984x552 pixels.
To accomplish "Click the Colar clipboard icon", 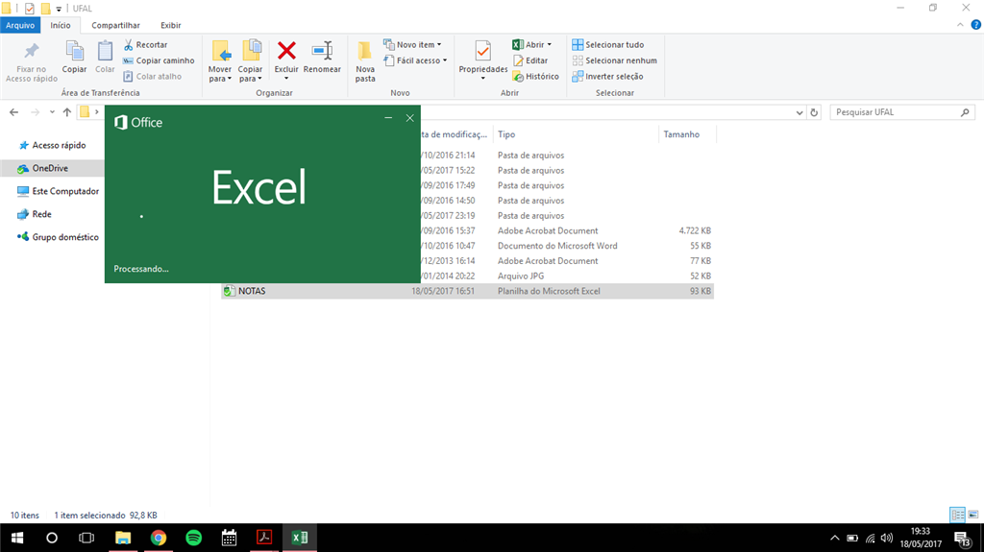I will [x=105, y=57].
